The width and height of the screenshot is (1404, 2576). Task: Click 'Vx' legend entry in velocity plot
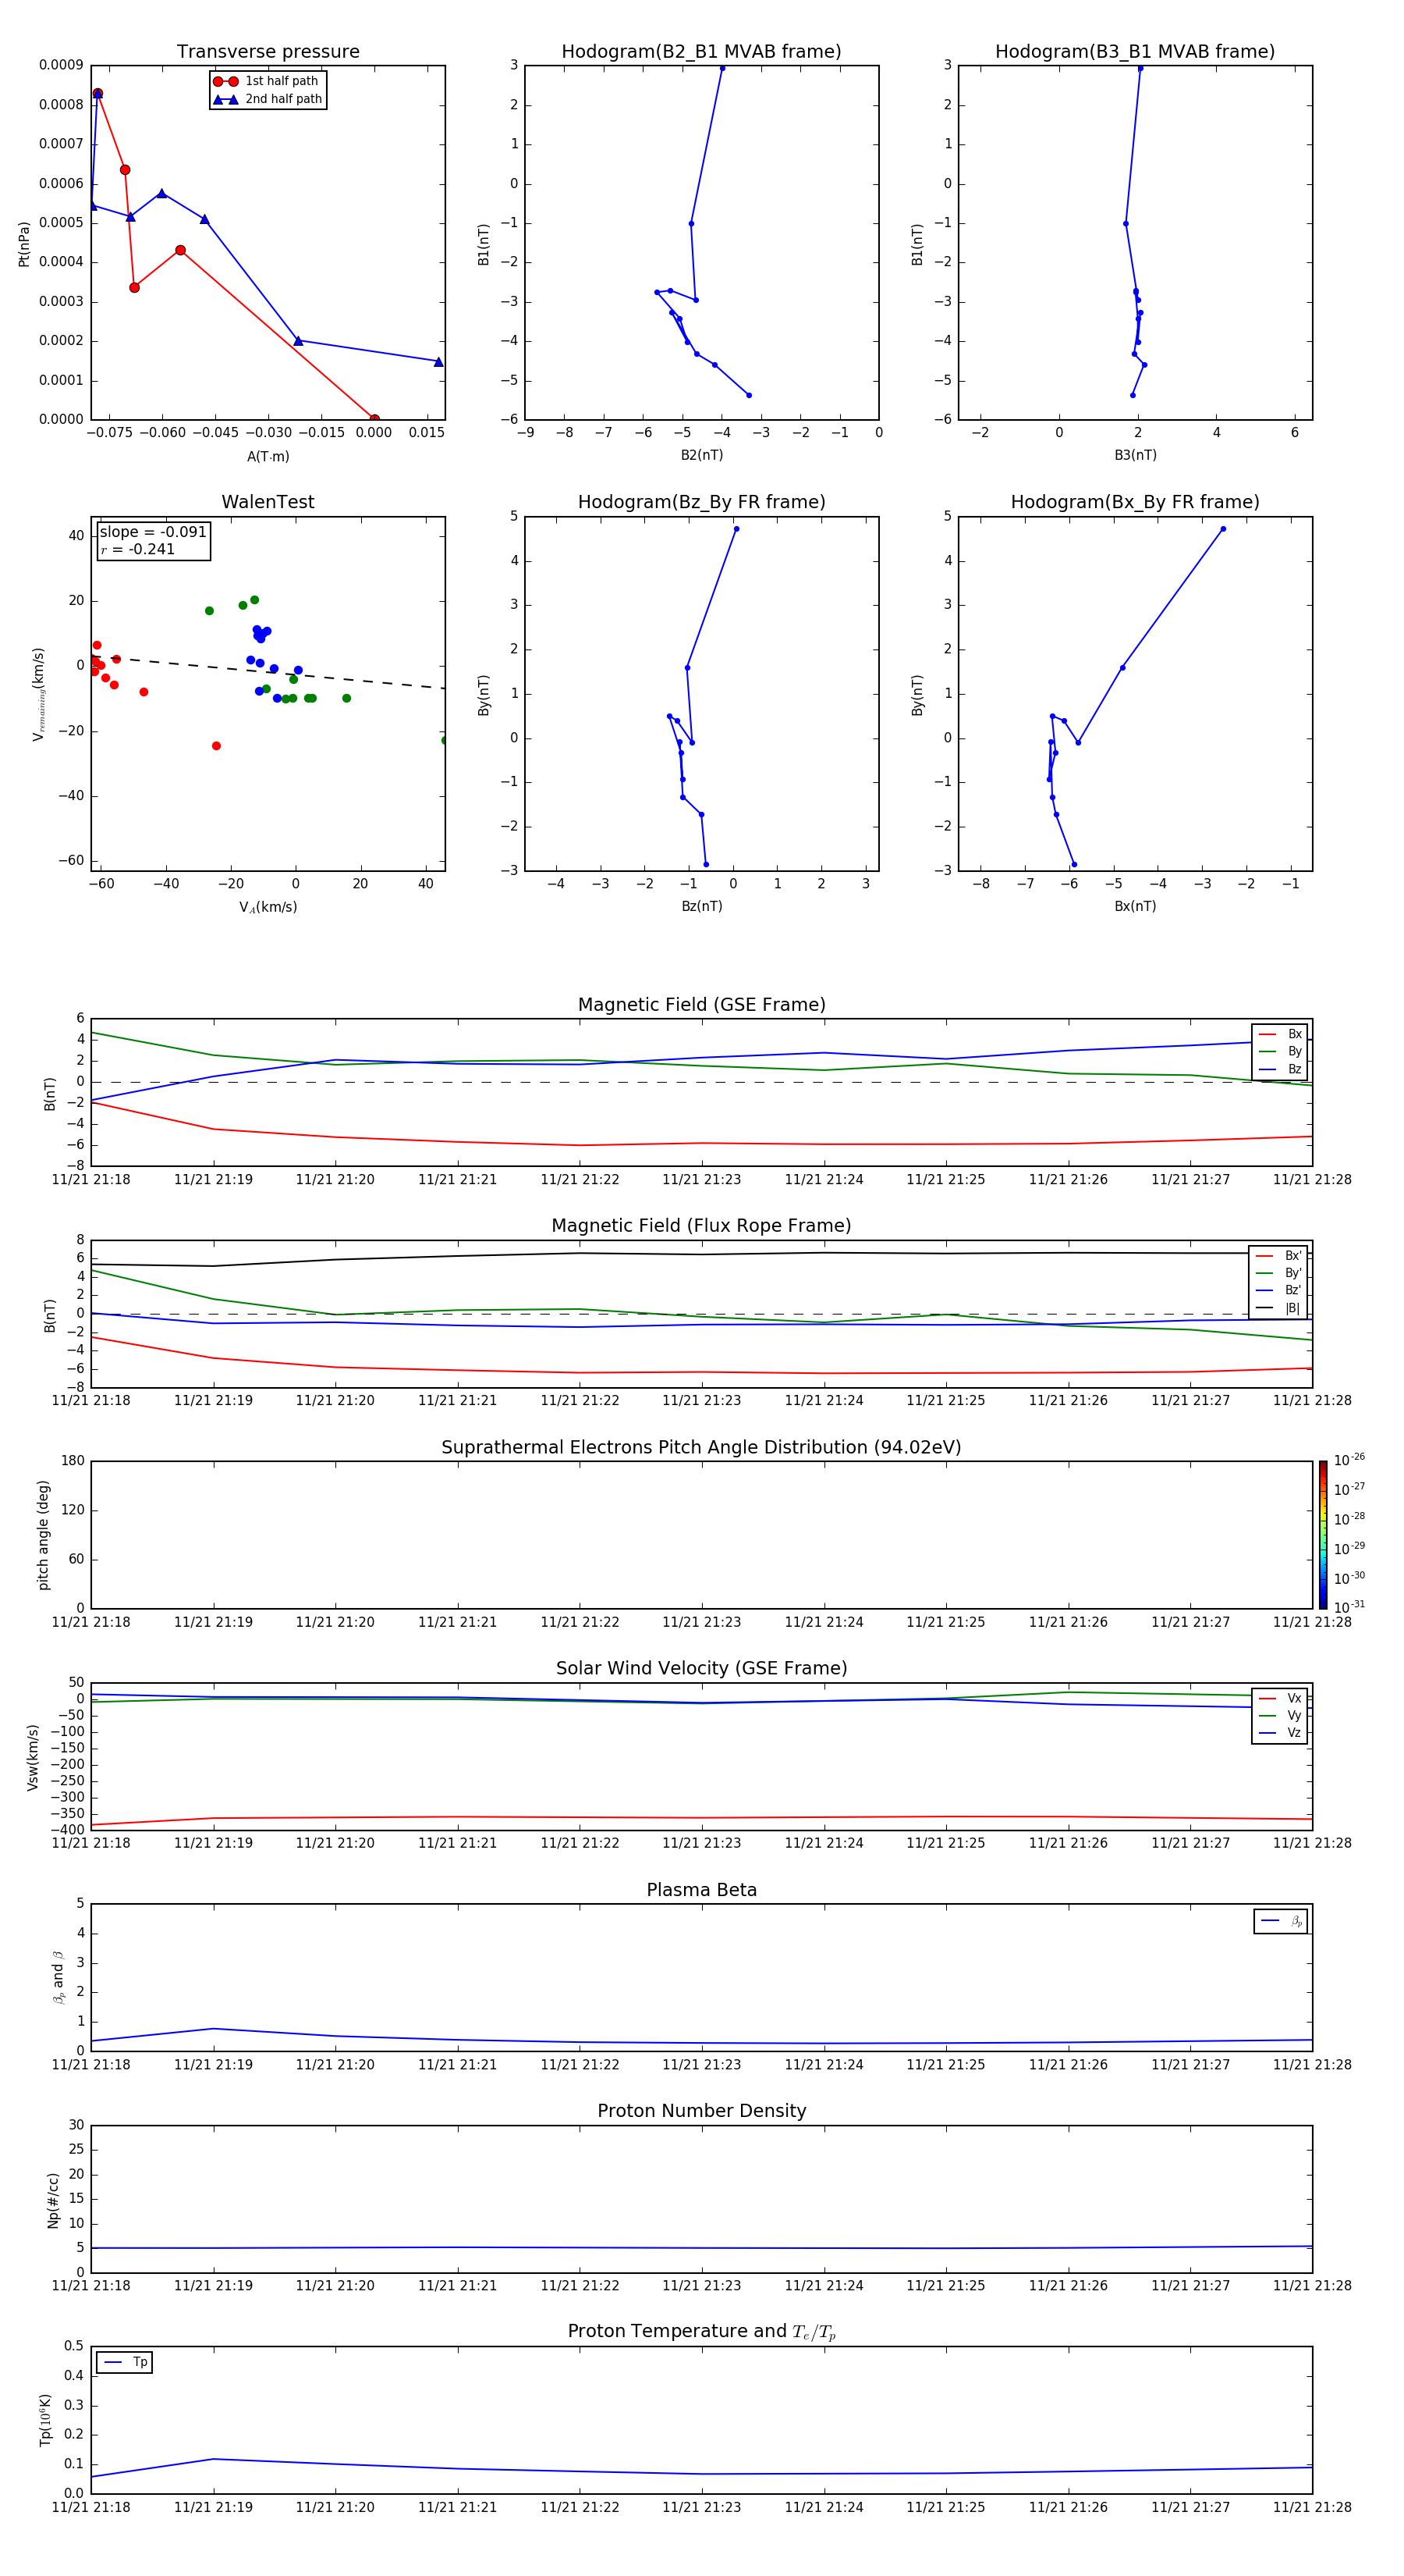click(1280, 1699)
